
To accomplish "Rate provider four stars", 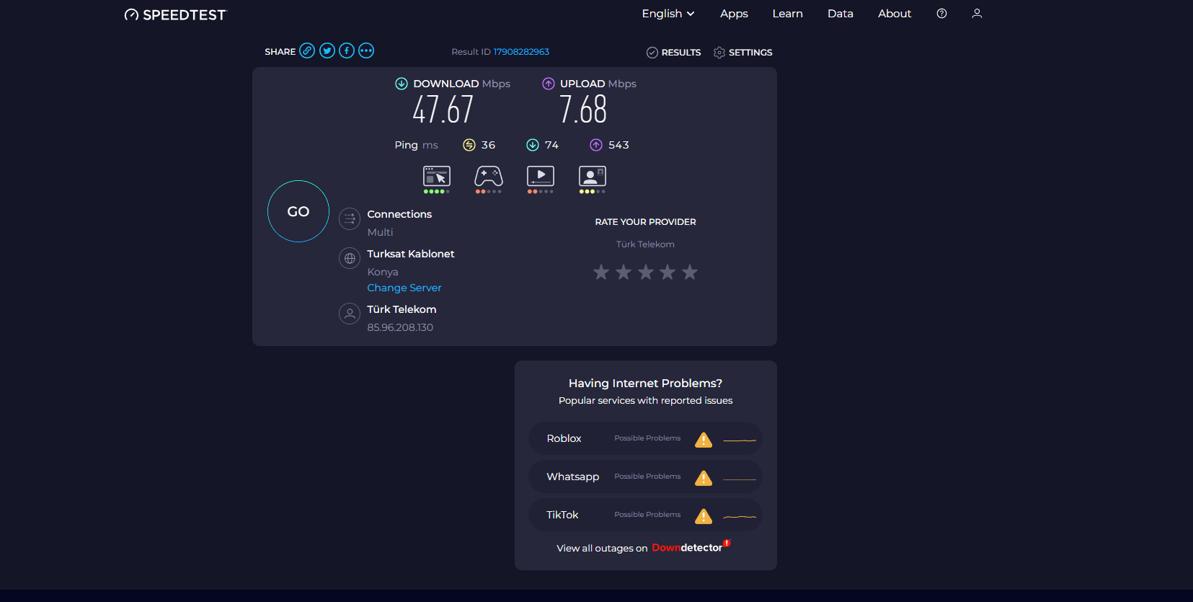I will 668,272.
